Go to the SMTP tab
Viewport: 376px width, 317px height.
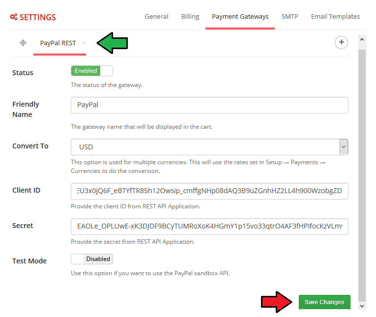pyautogui.click(x=289, y=17)
